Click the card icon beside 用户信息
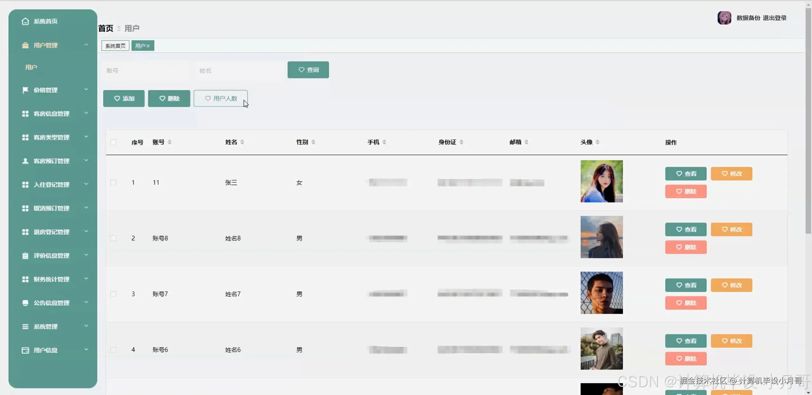 tap(25, 350)
